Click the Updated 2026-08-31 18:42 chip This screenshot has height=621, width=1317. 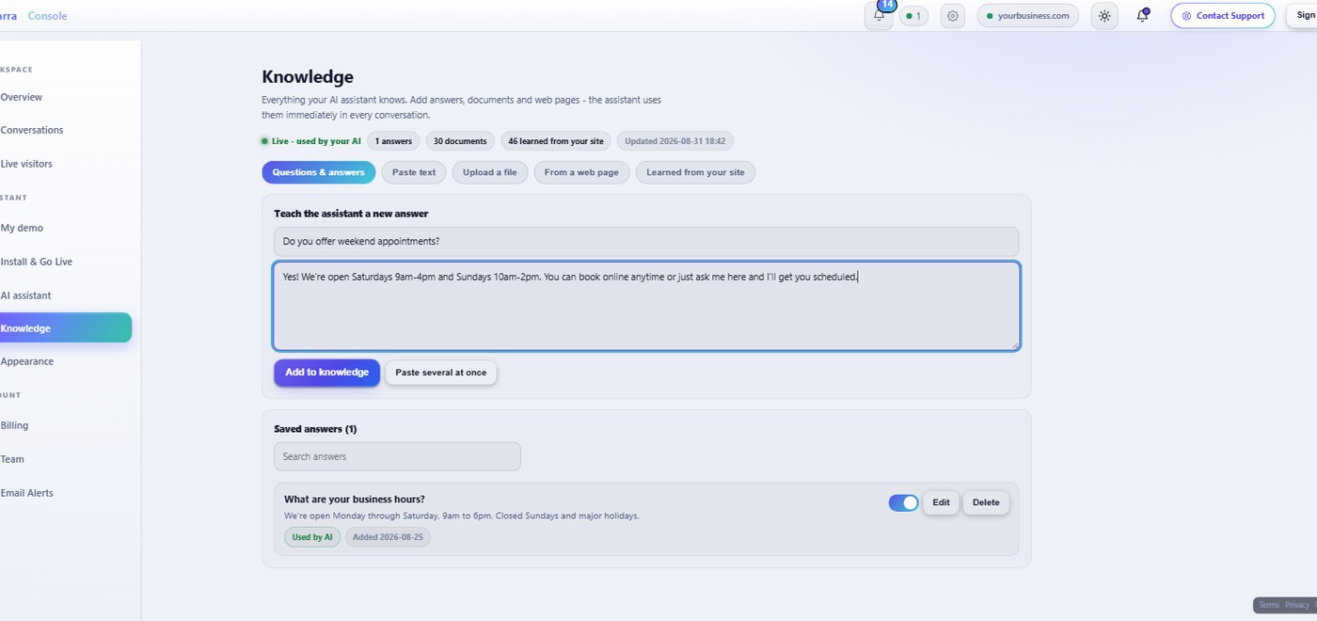pyautogui.click(x=675, y=141)
